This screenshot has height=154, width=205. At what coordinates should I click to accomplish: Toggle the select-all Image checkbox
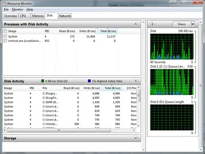[5, 31]
